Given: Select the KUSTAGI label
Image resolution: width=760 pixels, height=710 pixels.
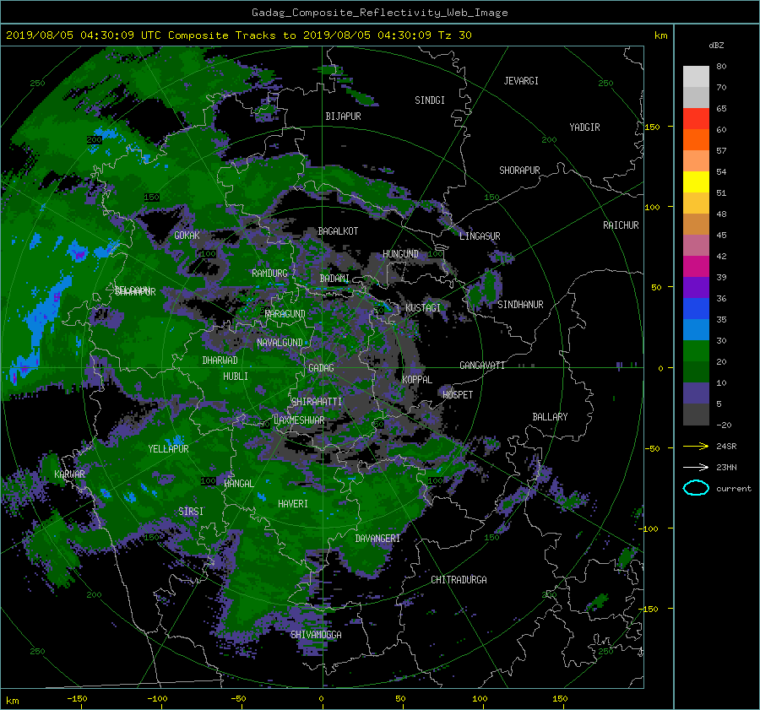Looking at the screenshot, I should click(x=423, y=308).
